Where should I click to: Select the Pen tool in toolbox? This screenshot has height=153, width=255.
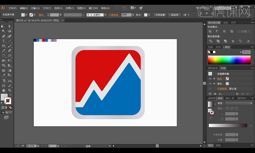tap(3, 36)
